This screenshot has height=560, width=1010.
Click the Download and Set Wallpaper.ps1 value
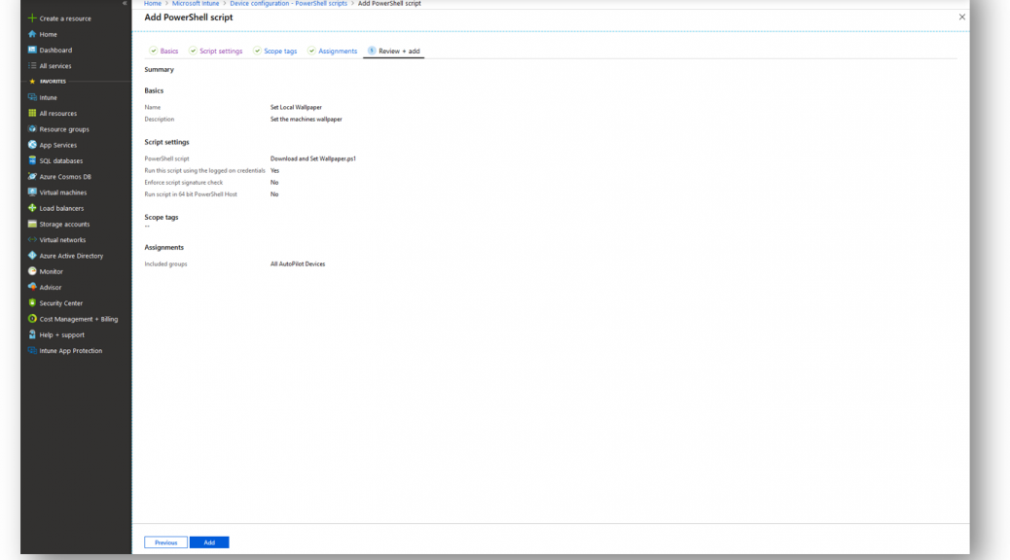(313, 158)
